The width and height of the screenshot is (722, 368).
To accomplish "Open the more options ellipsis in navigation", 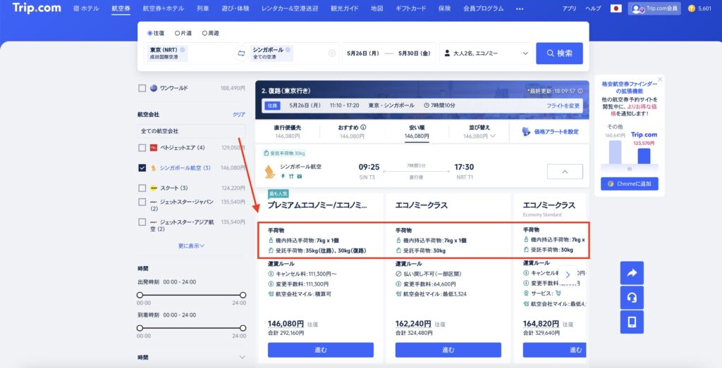I will point(520,8).
